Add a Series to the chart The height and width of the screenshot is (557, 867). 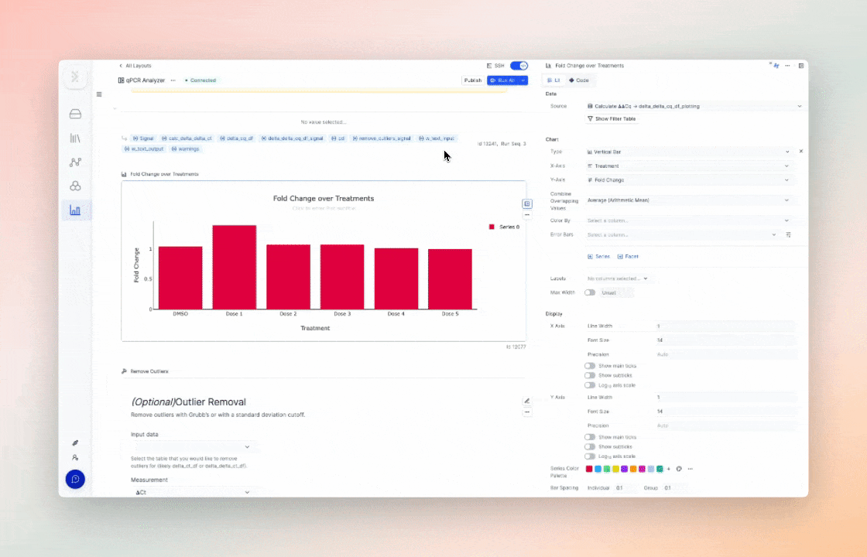pyautogui.click(x=599, y=256)
